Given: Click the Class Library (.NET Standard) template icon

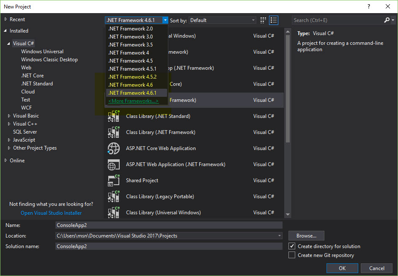Looking at the screenshot, I should [x=113, y=116].
